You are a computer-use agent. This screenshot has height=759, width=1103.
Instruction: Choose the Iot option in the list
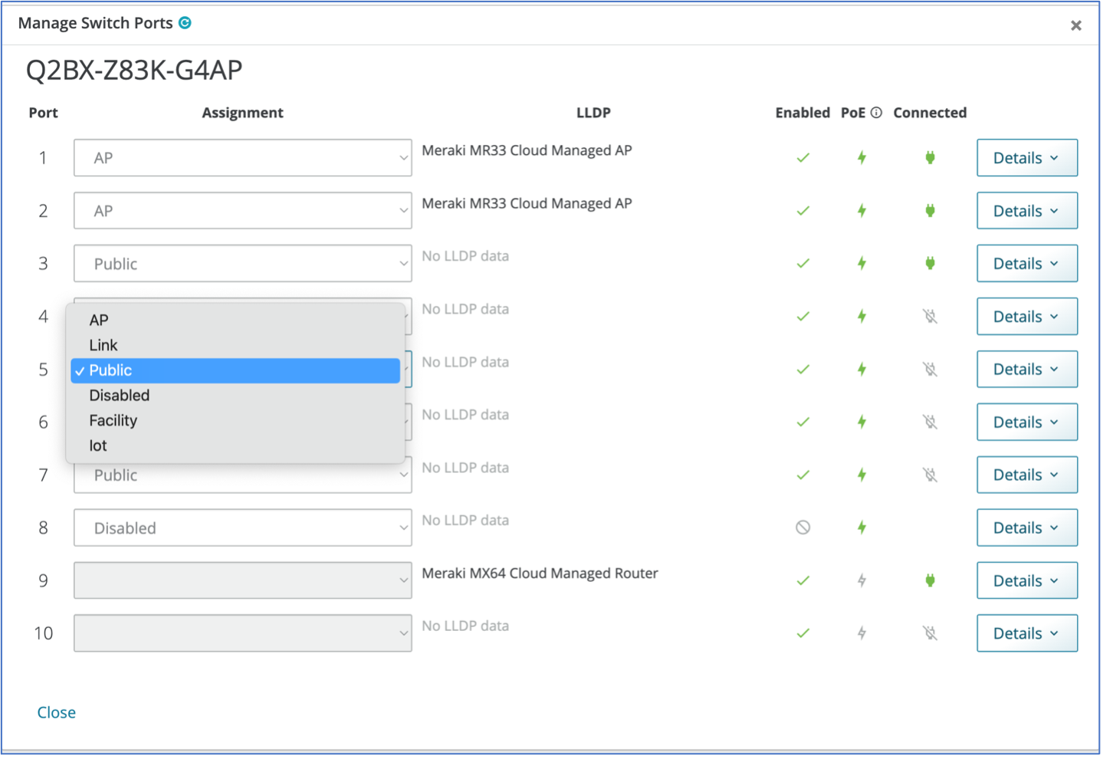click(x=98, y=445)
